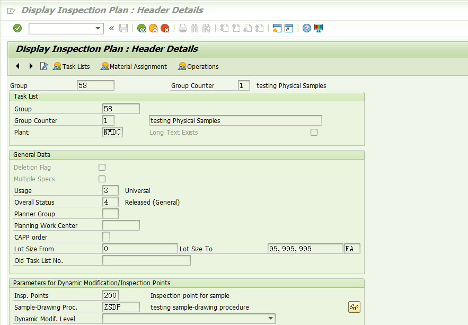This screenshot has height=325, width=468.
Task: Go to next header with right arrow
Action: point(31,66)
